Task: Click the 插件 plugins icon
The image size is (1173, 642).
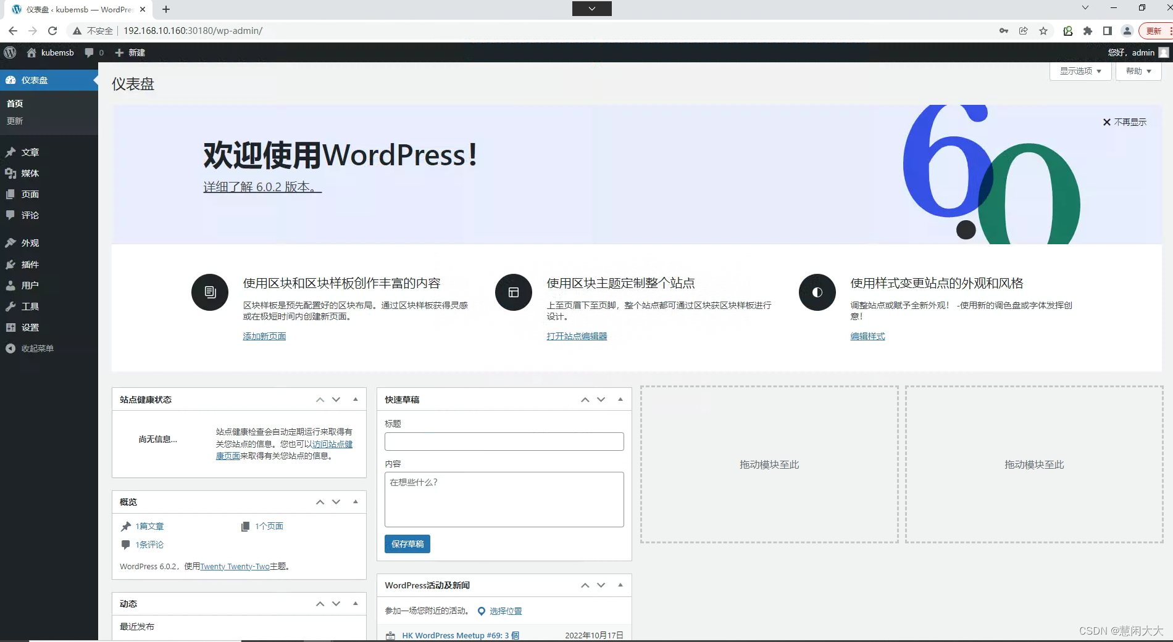Action: tap(10, 265)
